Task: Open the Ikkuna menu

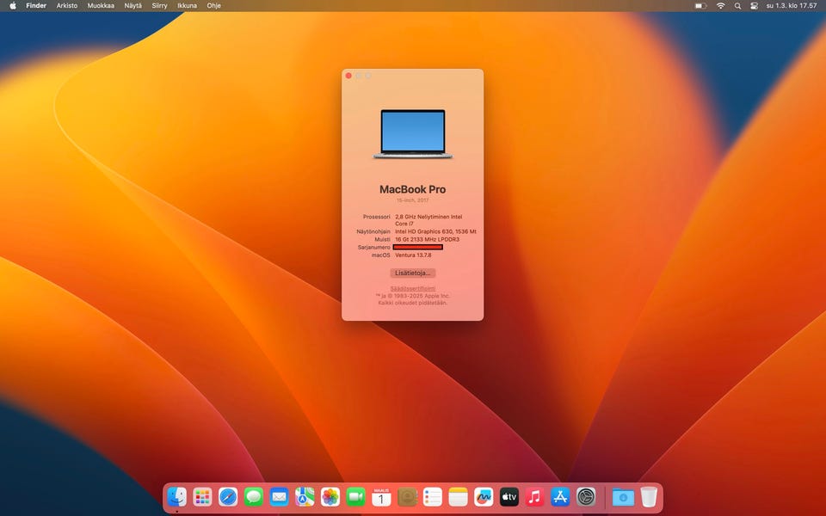Action: tap(187, 6)
